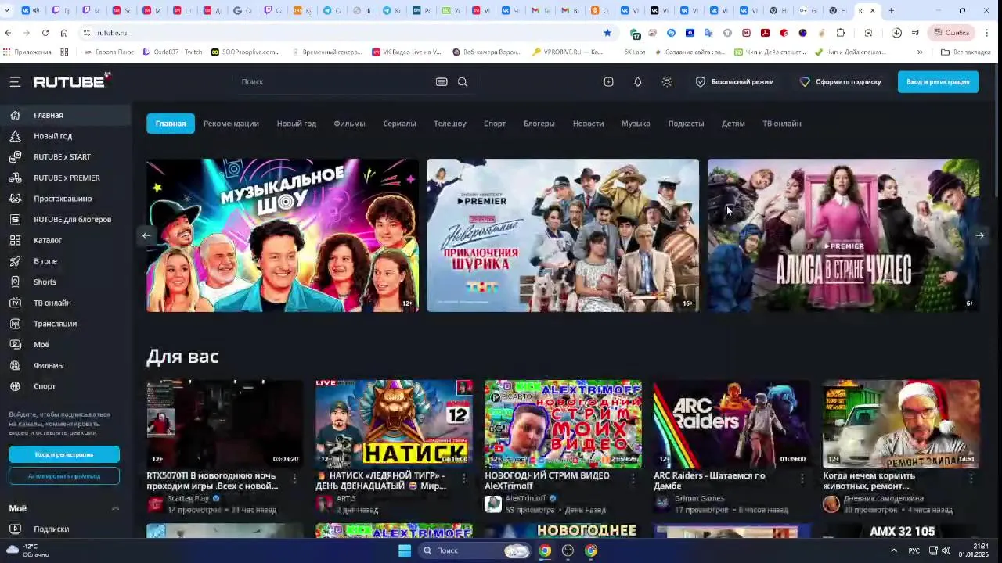1002x563 pixels.
Task: Toggle light/dark theme sun icon
Action: tap(667, 81)
